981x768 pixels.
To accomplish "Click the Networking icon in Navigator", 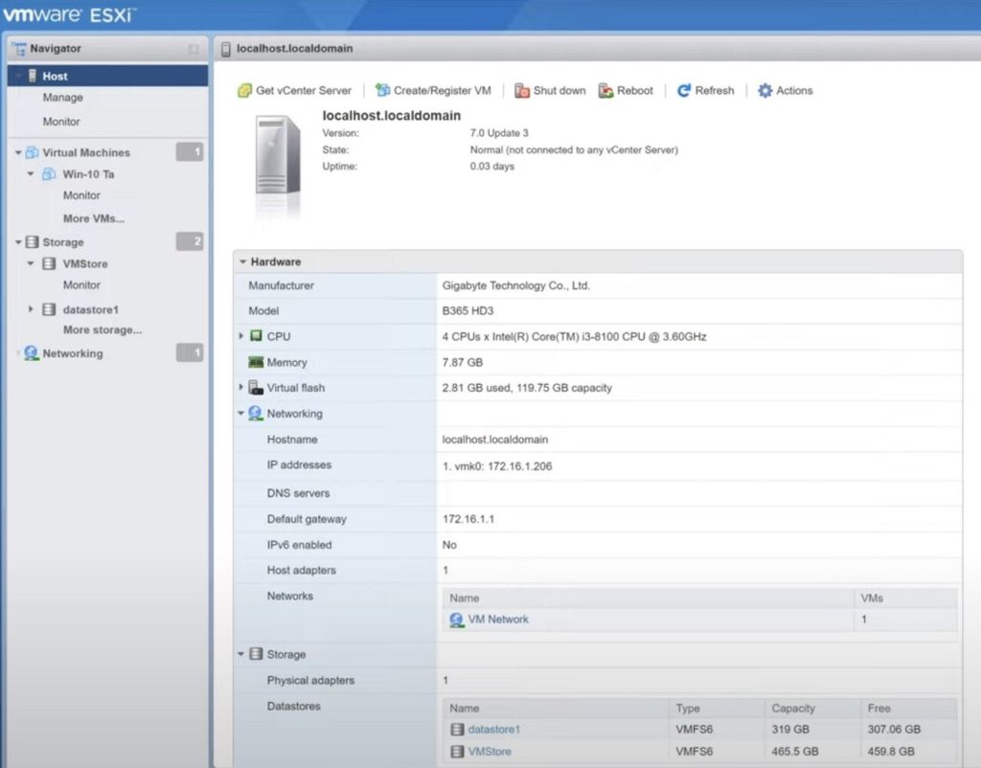I will tap(31, 353).
